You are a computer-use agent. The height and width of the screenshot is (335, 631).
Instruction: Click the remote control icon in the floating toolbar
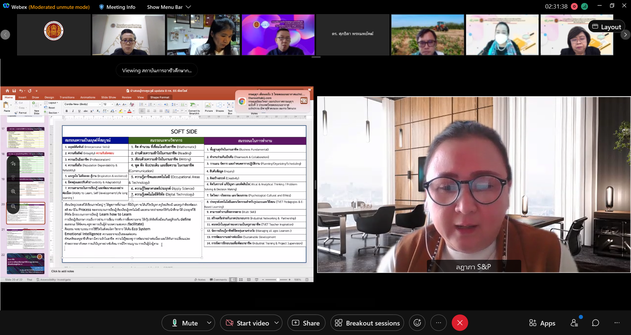coord(13,178)
